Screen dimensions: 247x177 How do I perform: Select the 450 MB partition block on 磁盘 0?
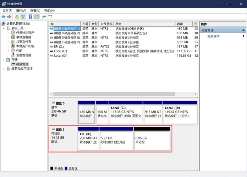click(87, 112)
